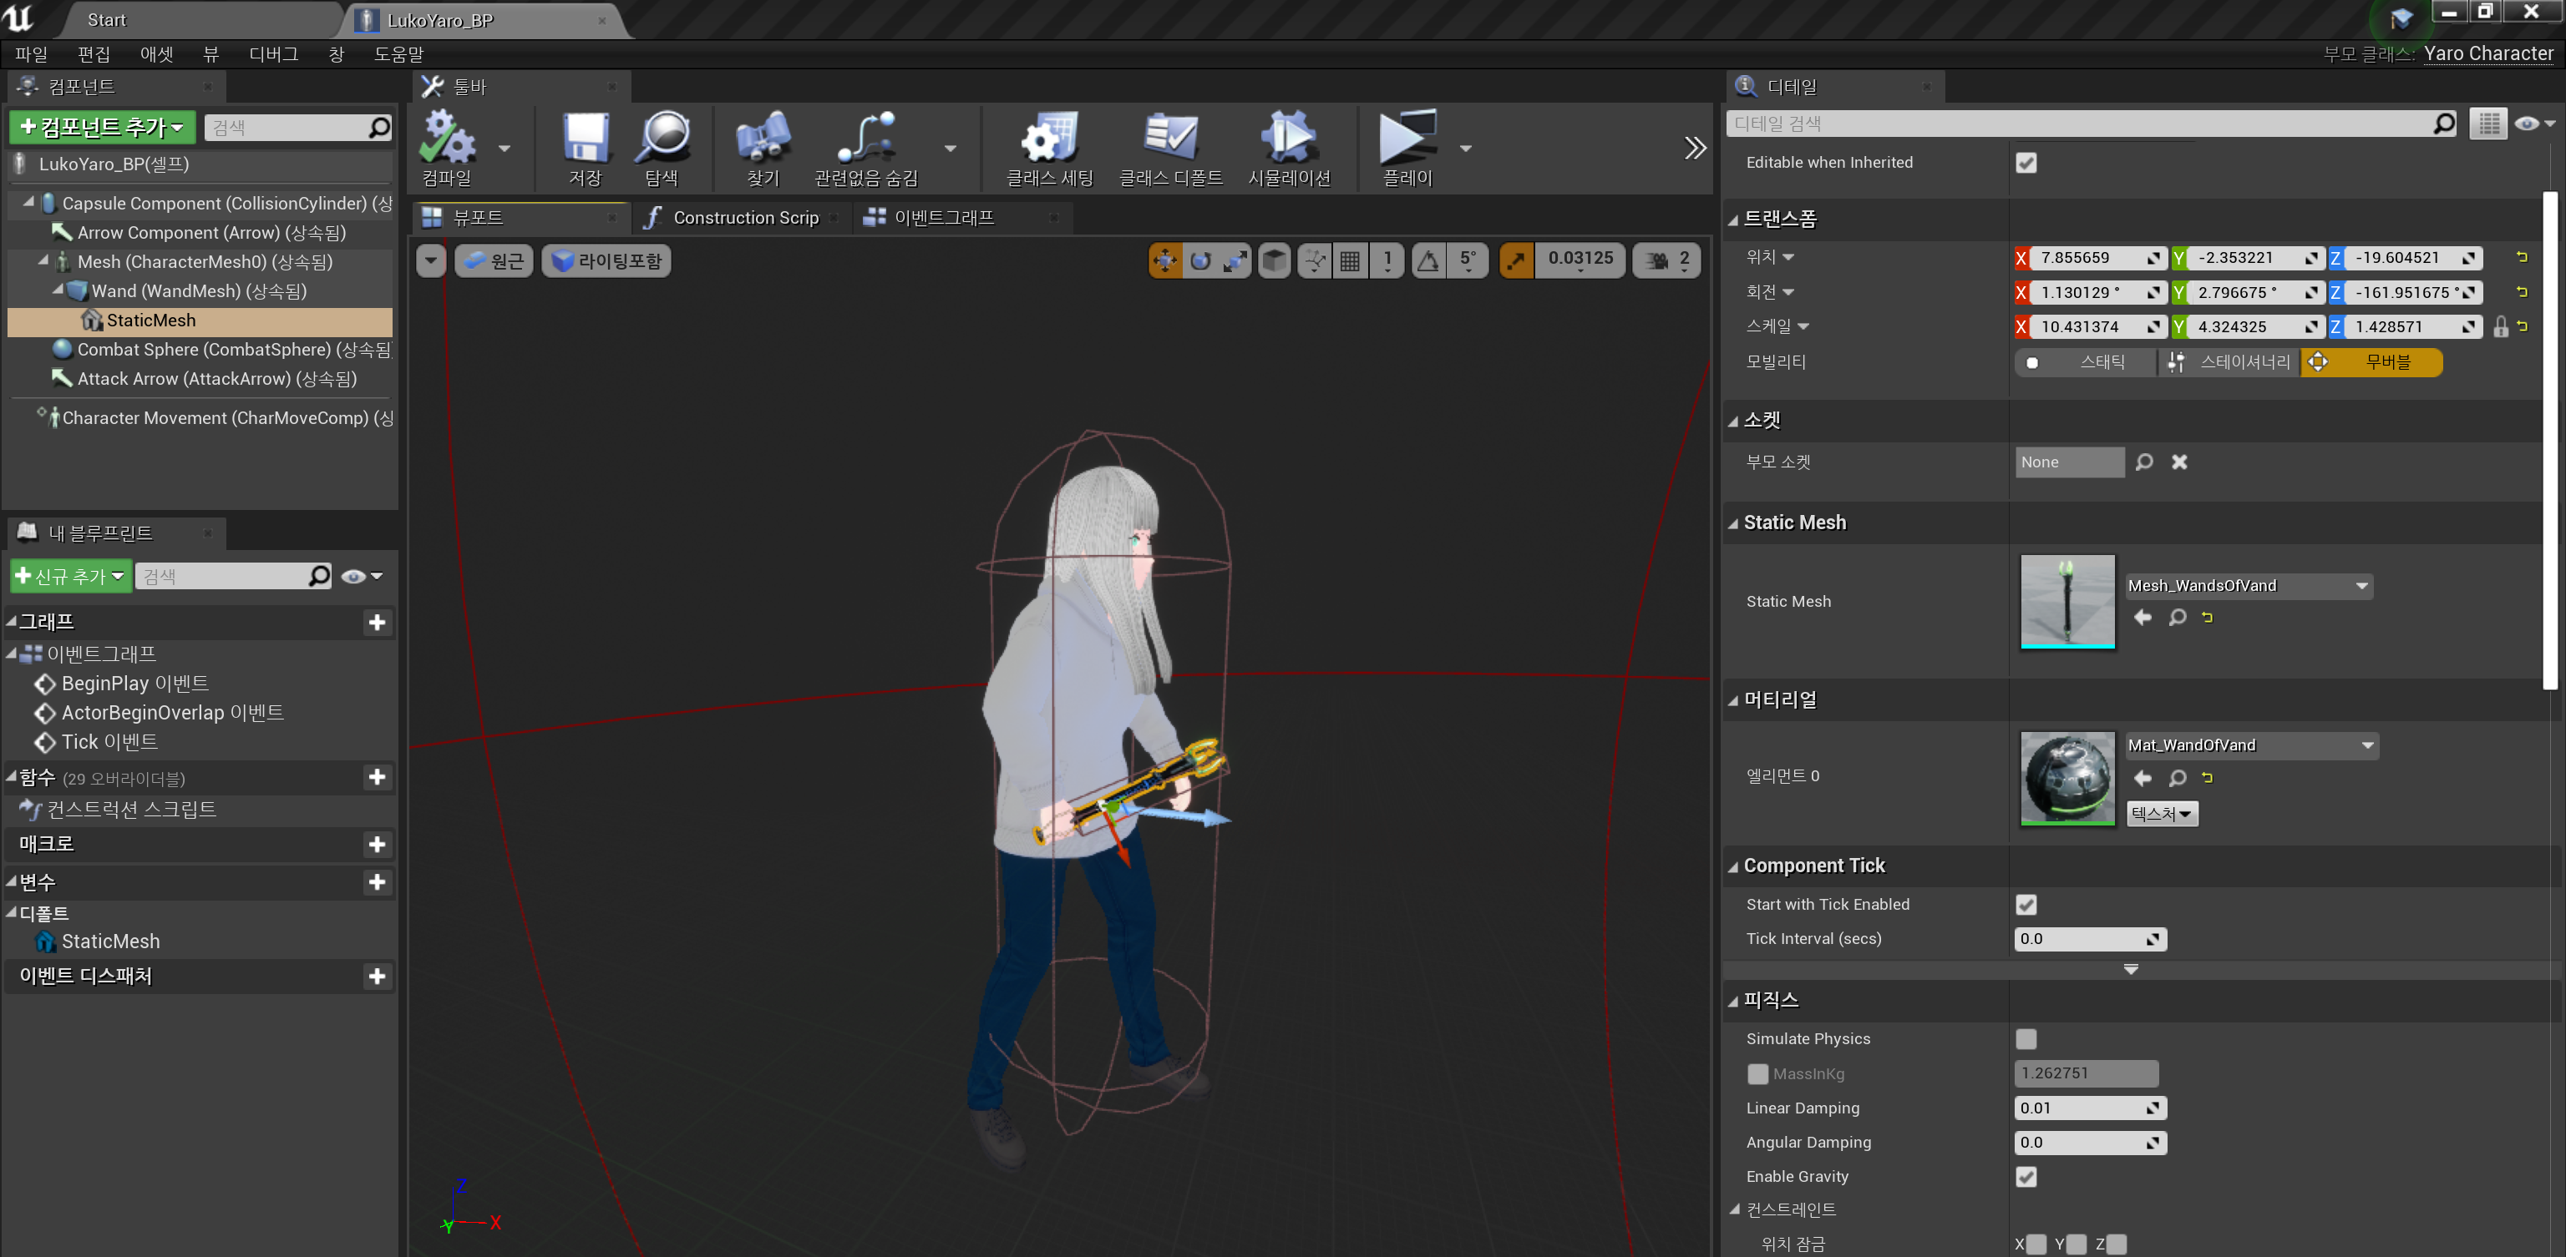Browse to asset using 탐색
The width and height of the screenshot is (2566, 1257).
(x=663, y=147)
